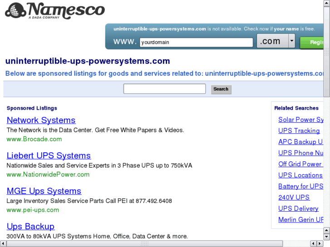Open UPS Locations related search
The height and width of the screenshot is (247, 330).
[x=300, y=175]
